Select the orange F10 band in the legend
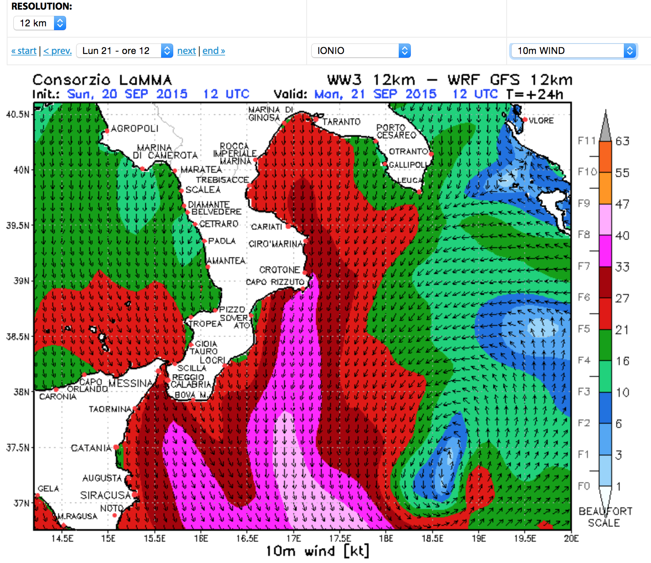Viewport: 651px width, 563px height. pyautogui.click(x=605, y=188)
